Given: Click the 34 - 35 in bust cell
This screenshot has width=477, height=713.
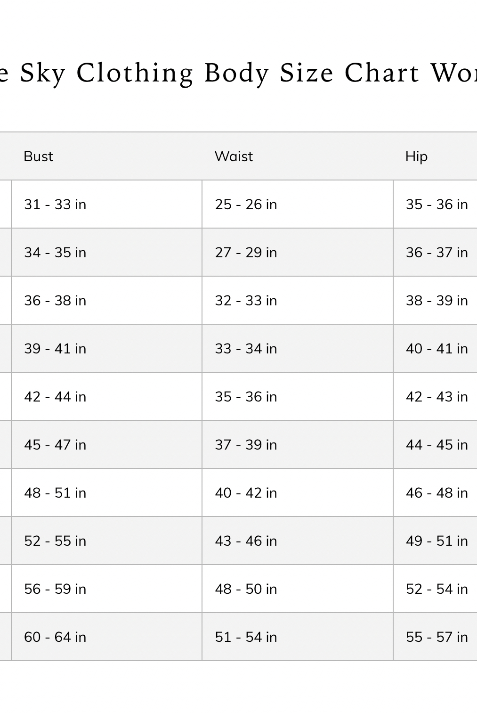Looking at the screenshot, I should [55, 253].
